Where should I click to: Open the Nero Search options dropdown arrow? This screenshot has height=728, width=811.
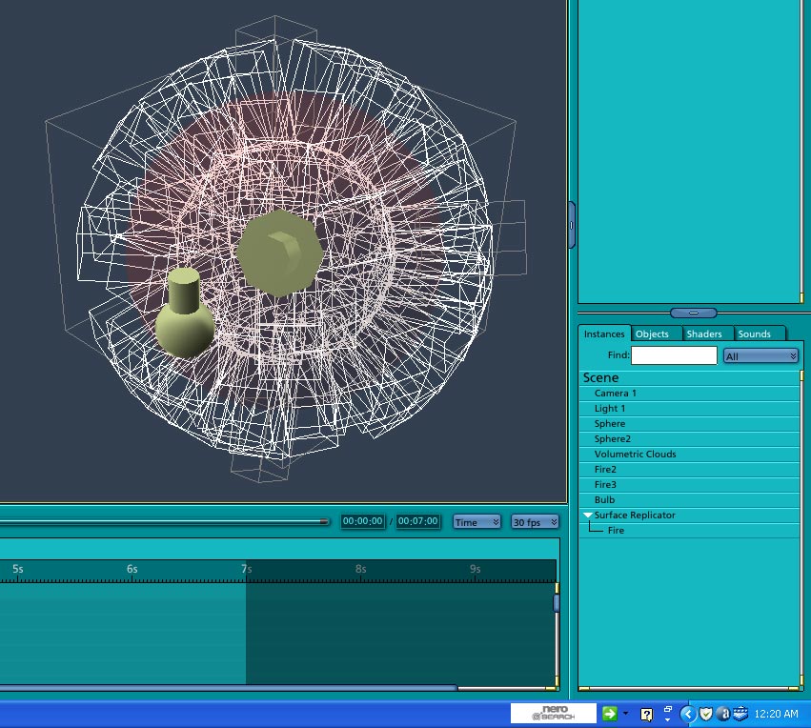[x=626, y=714]
